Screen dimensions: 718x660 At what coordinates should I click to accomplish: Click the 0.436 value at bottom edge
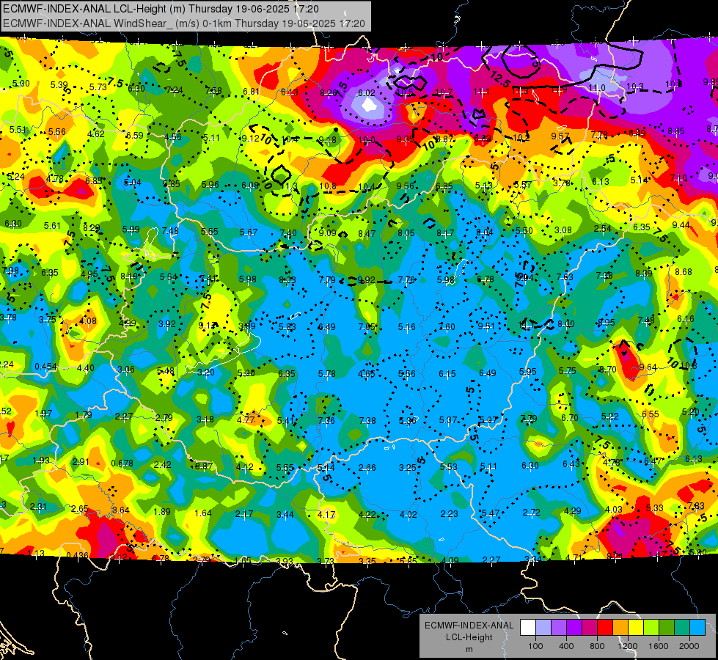78,556
